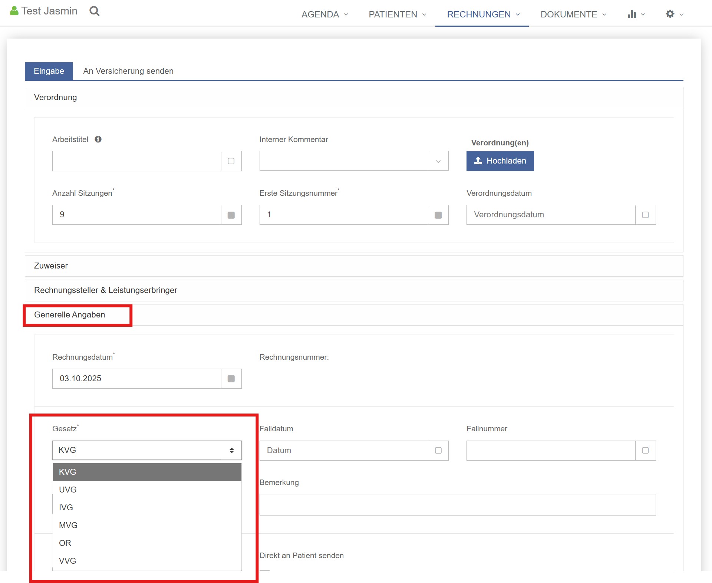Click the search magnifier icon
This screenshot has width=712, height=583.
95,11
